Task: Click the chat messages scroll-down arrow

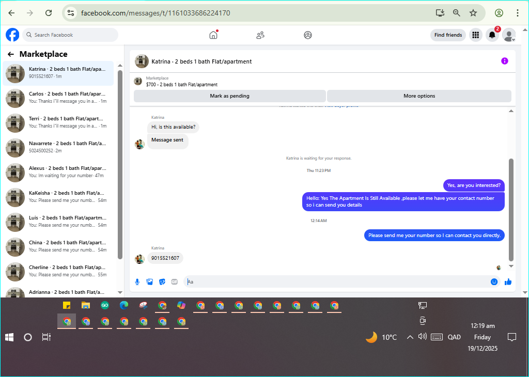Action: [x=511, y=266]
